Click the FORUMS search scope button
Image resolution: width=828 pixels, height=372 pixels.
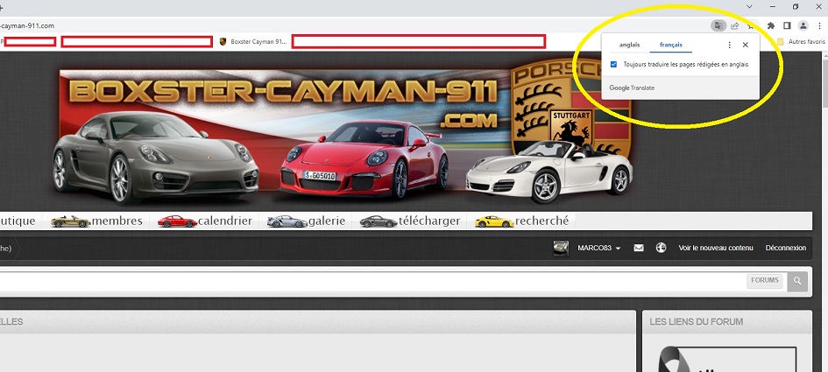765,281
